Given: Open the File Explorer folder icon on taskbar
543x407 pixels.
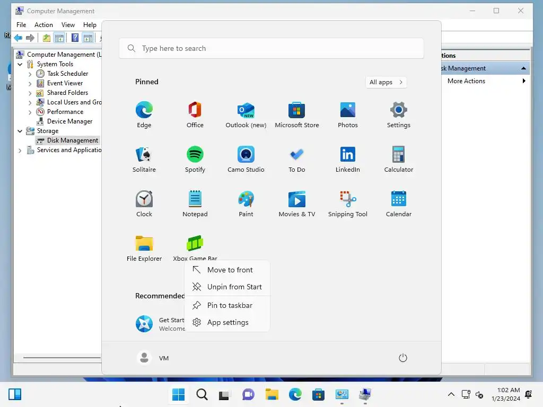Looking at the screenshot, I should pyautogui.click(x=272, y=394).
